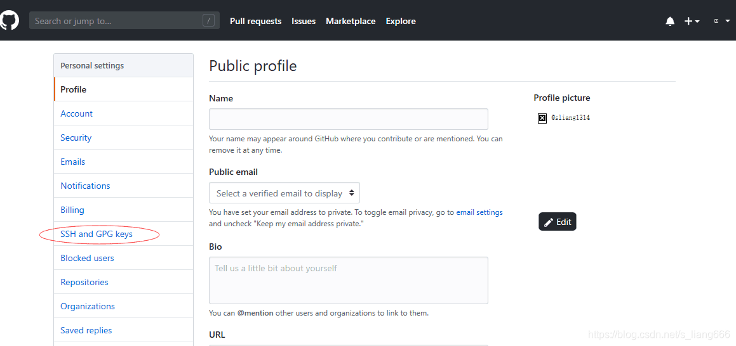Image resolution: width=736 pixels, height=346 pixels.
Task: Click the Bio text area
Action: 348,280
